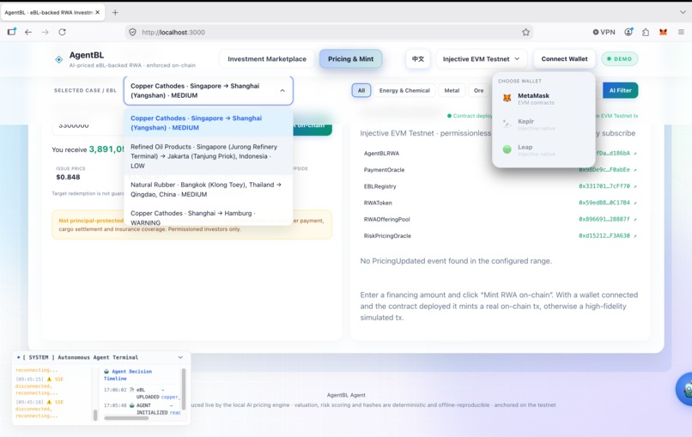Select Natural Rubber Bangkok to Qingdao option
The width and height of the screenshot is (692, 437).
point(209,190)
